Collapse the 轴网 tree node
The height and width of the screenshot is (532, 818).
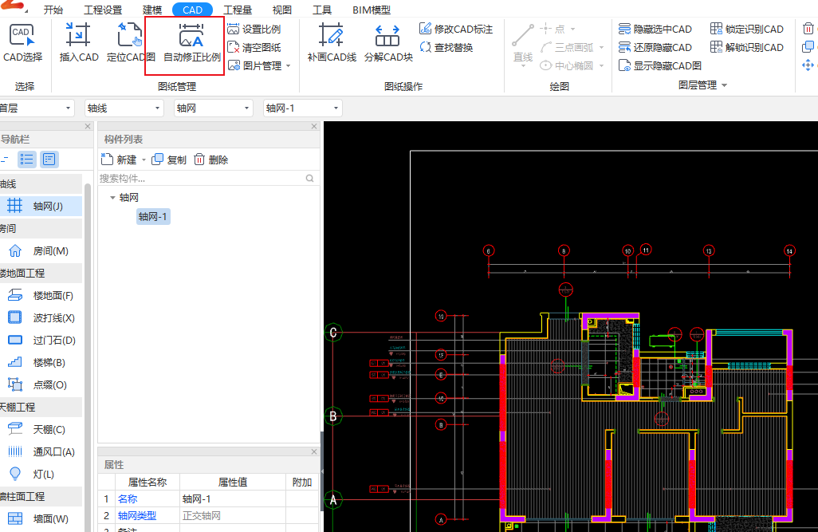coord(112,197)
